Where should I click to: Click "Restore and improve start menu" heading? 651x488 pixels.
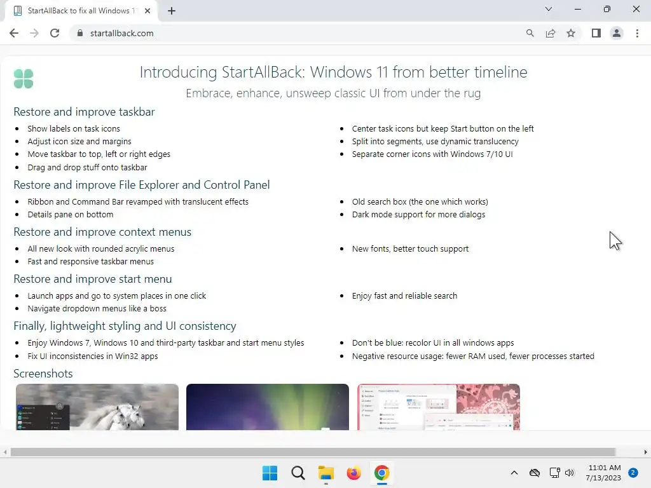tap(93, 279)
